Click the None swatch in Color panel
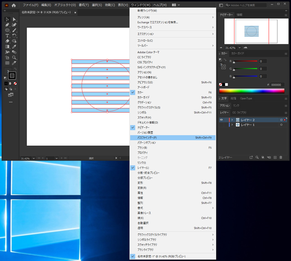 coord(220,85)
